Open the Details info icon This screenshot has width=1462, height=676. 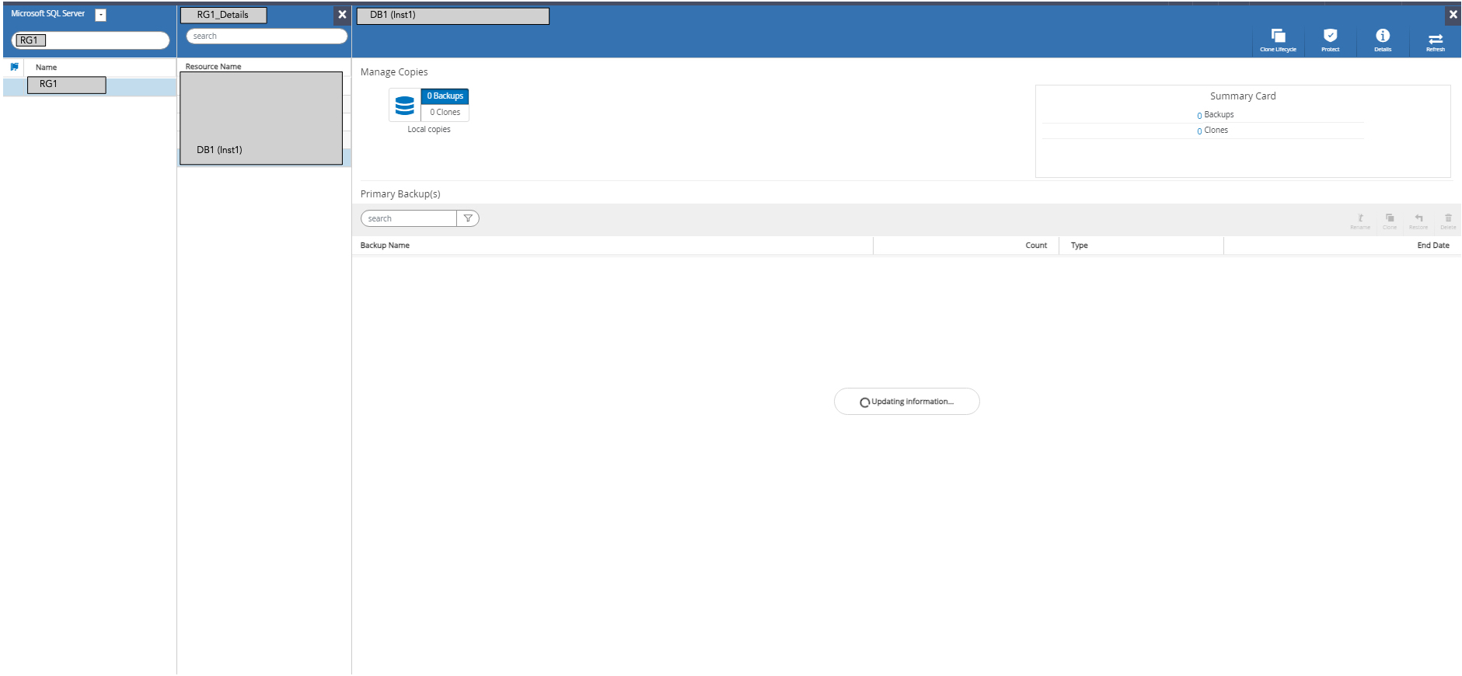click(x=1382, y=39)
